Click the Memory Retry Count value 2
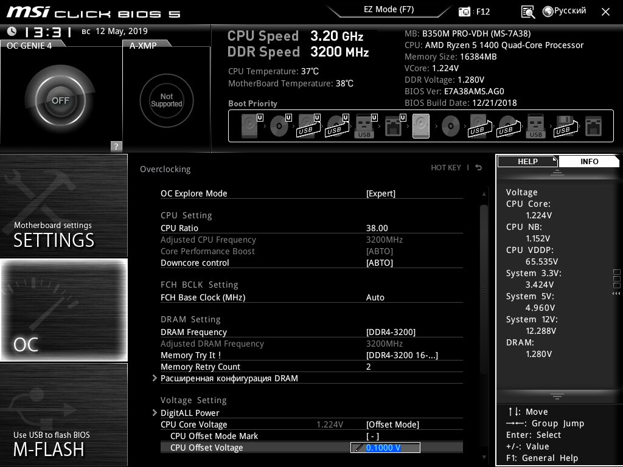 tap(368, 367)
